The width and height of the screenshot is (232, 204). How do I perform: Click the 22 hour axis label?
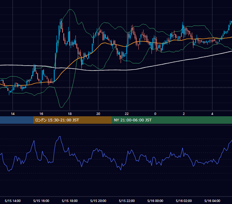tap(127, 114)
